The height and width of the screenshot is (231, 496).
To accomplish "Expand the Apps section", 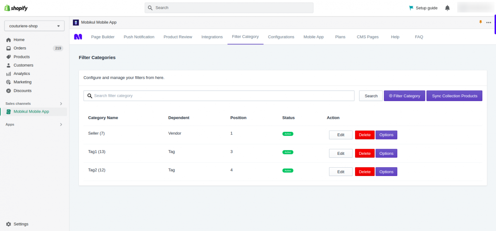I will pyautogui.click(x=61, y=124).
